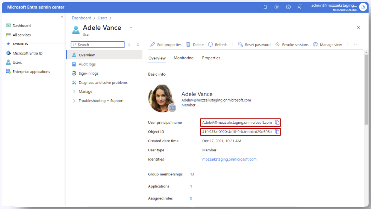
Task: Close the Adele Vance user blade
Action: (x=359, y=28)
